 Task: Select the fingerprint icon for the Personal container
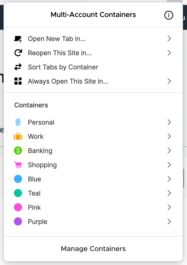18,122
